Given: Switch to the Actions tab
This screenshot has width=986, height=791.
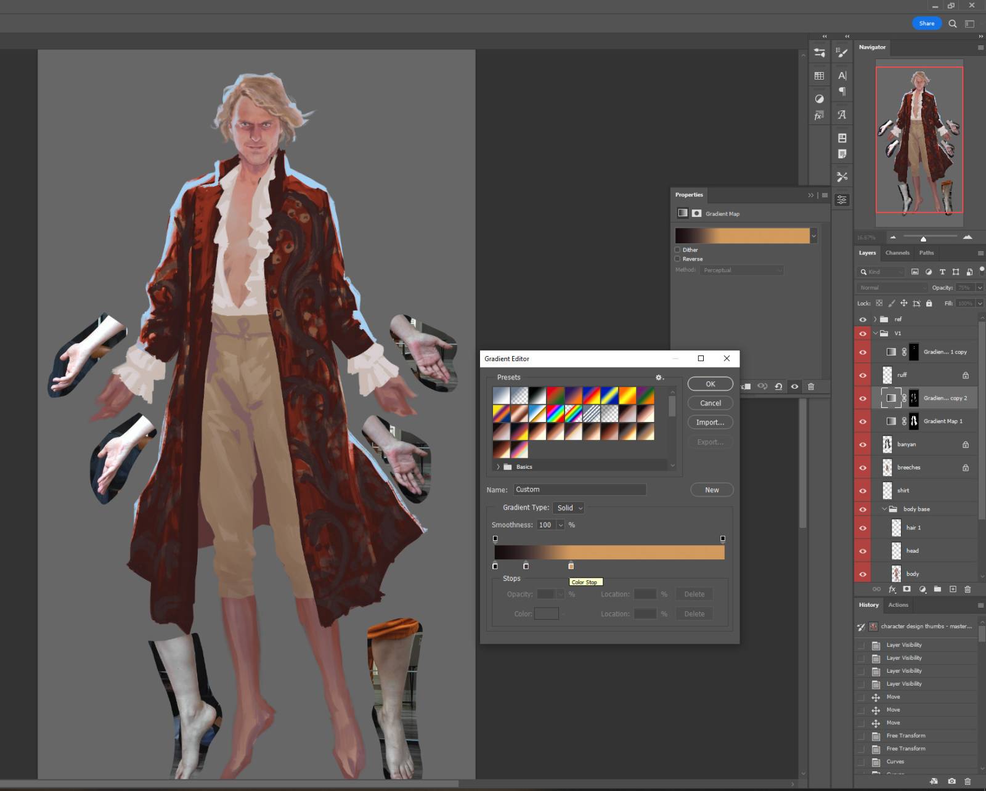Looking at the screenshot, I should pyautogui.click(x=898, y=605).
